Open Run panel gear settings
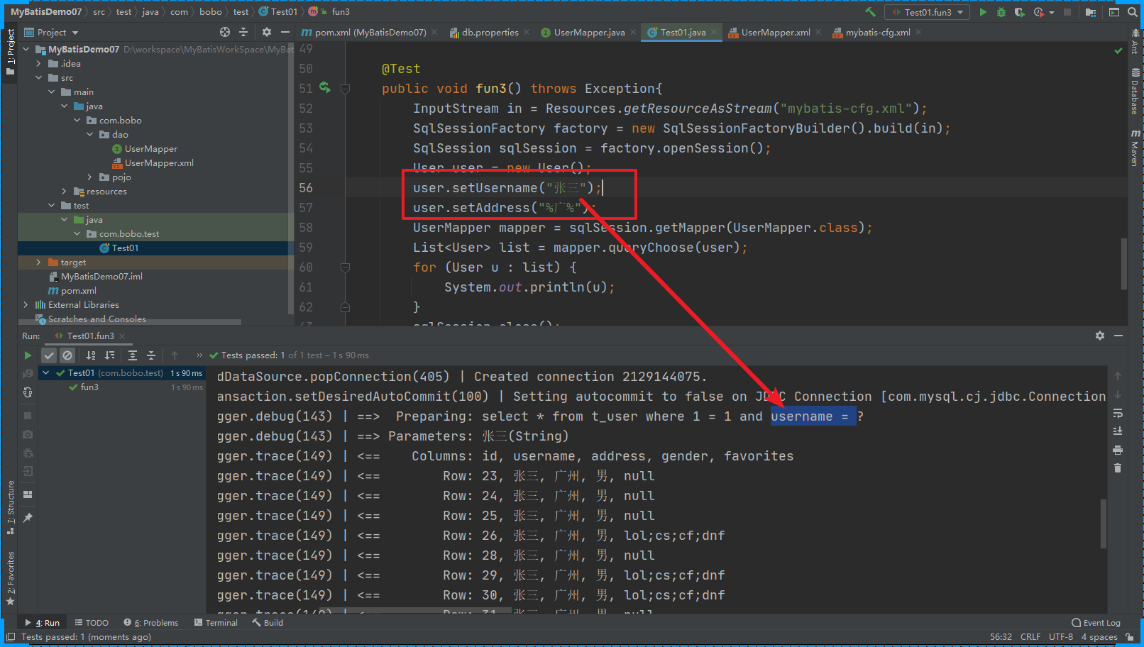 [x=1100, y=336]
